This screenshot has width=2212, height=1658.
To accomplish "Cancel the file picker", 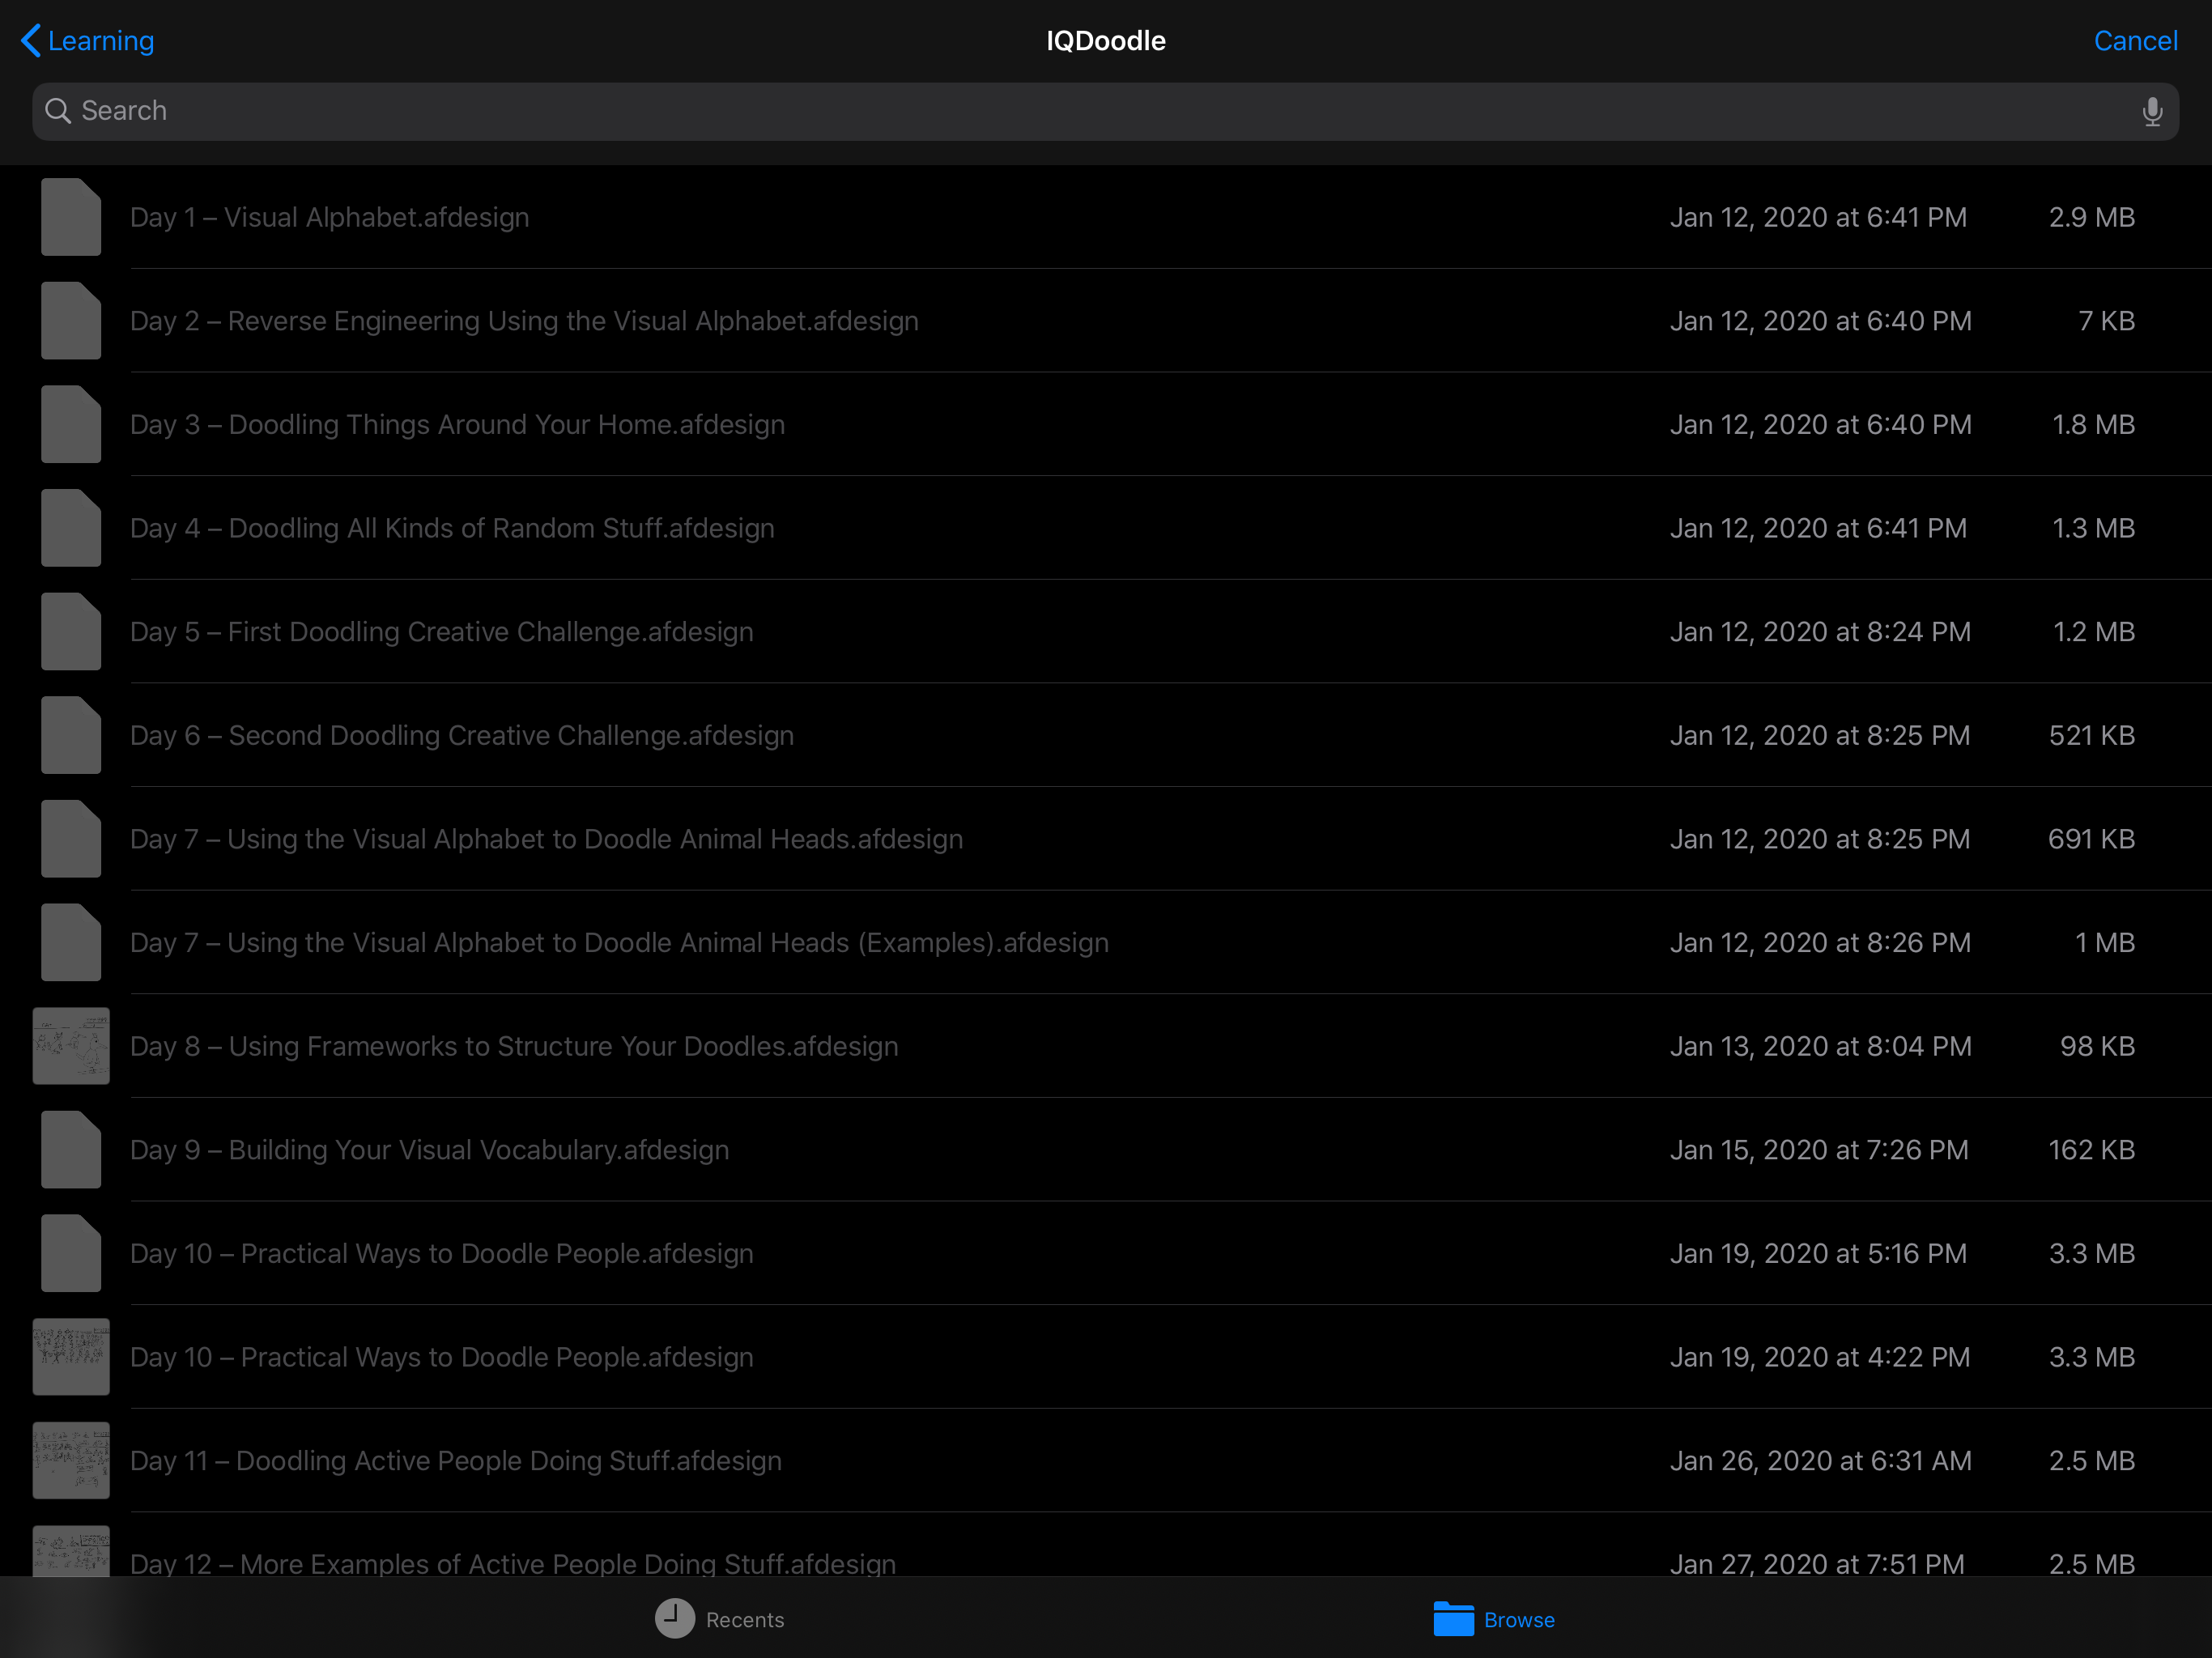I will (2135, 41).
